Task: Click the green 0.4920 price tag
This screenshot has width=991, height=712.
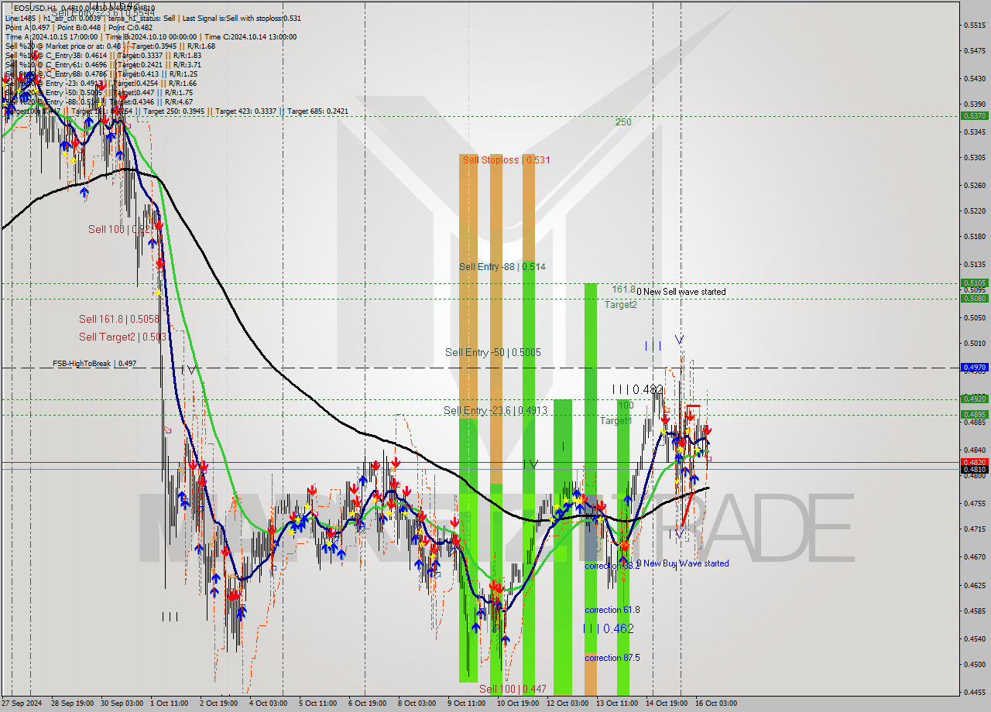Action: 974,399
